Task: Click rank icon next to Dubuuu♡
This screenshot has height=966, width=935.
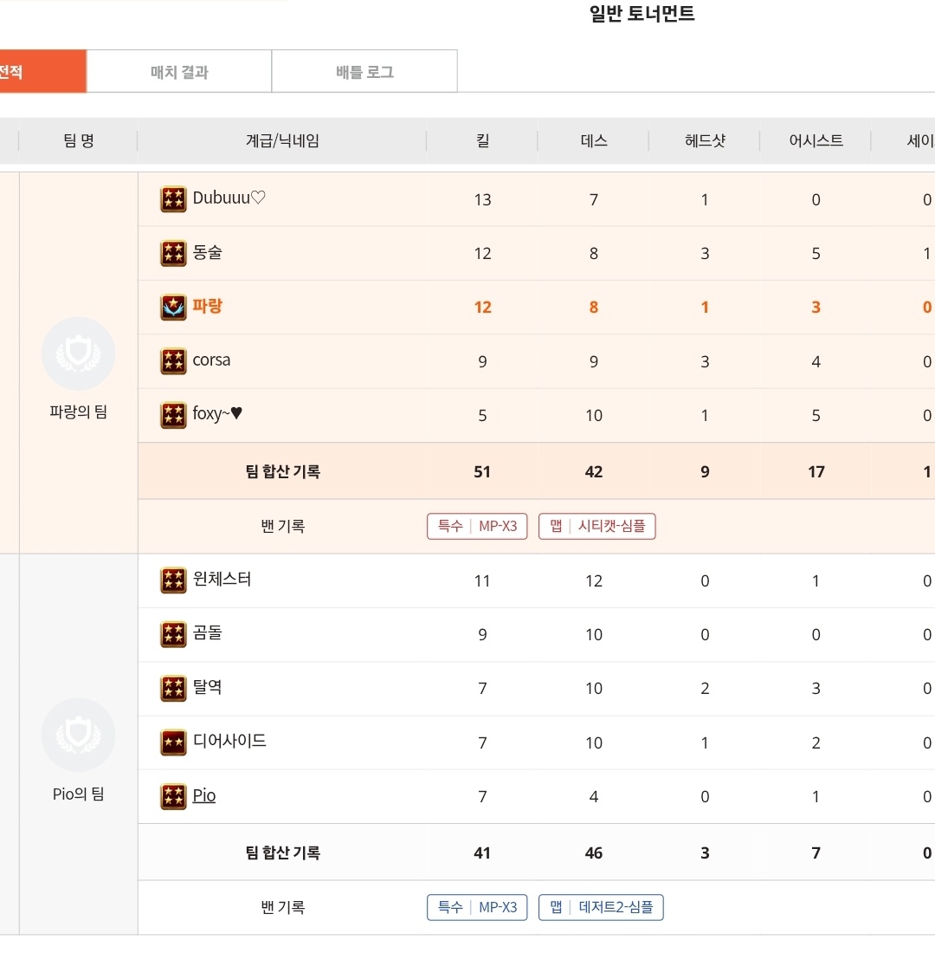Action: (x=173, y=199)
